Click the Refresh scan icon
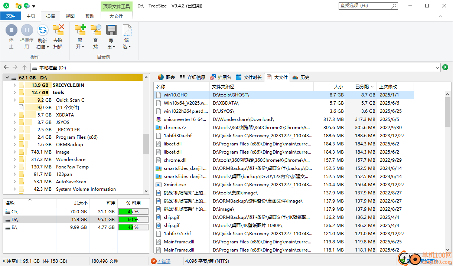This screenshot has width=453, height=266. (42, 30)
